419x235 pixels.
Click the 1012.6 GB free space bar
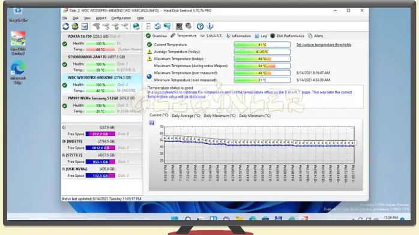tap(100, 148)
